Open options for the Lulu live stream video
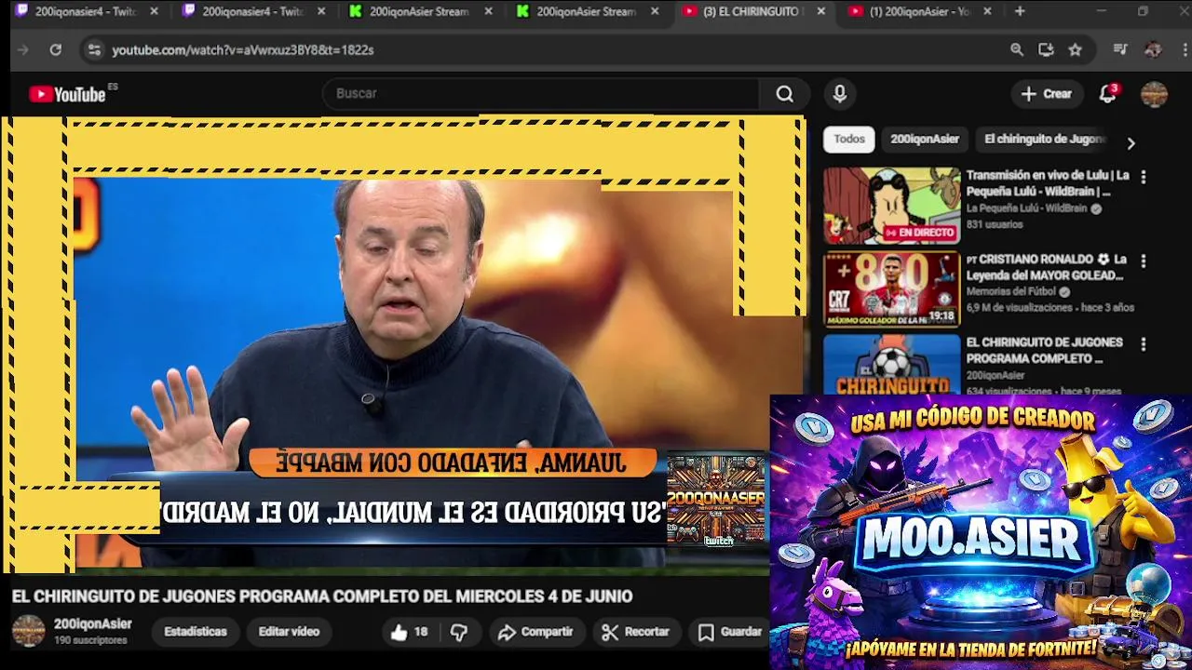The width and height of the screenshot is (1192, 670). coord(1144,177)
